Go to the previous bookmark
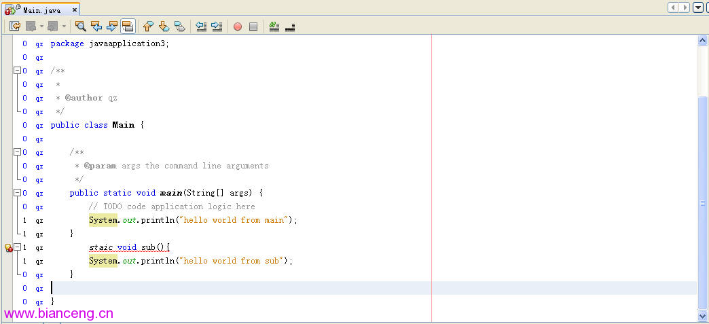 click(148, 26)
